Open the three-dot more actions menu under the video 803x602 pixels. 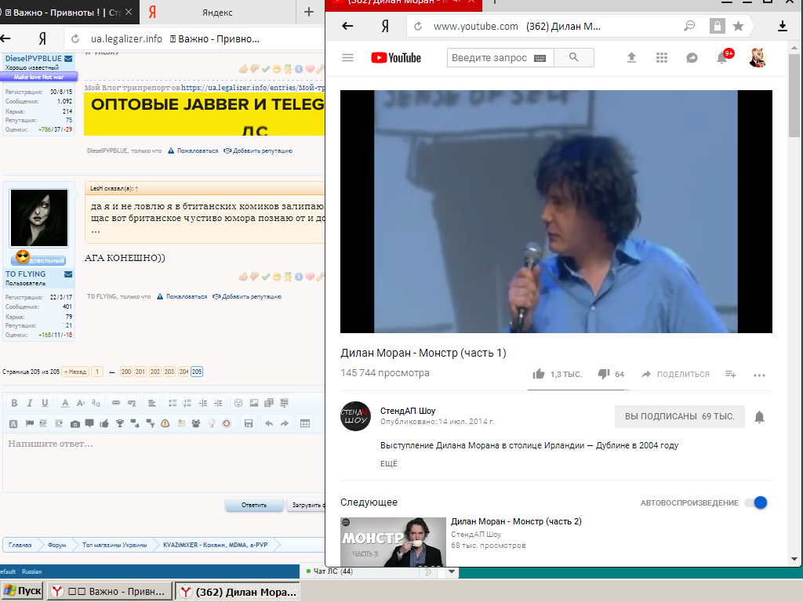(759, 375)
